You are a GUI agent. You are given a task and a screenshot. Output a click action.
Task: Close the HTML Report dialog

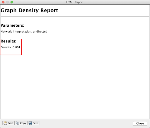pos(140,123)
